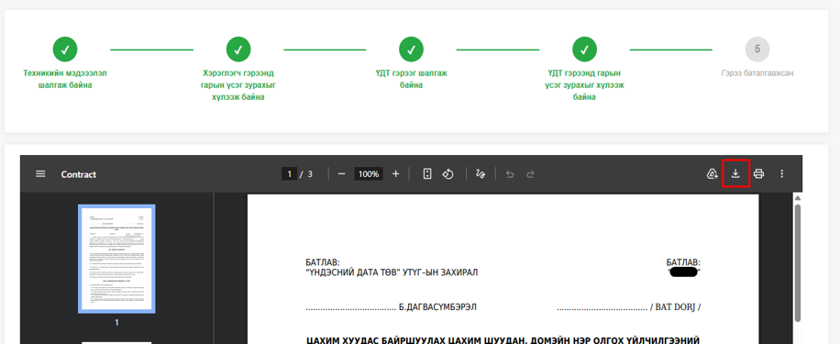Click 'ҮДТ гэрээг шалгаж байна' step label
This screenshot has width=840, height=344.
[412, 79]
